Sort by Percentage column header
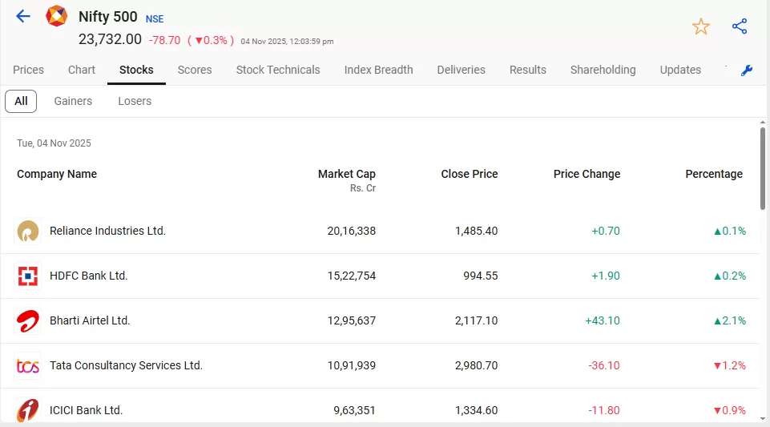 [x=714, y=174]
